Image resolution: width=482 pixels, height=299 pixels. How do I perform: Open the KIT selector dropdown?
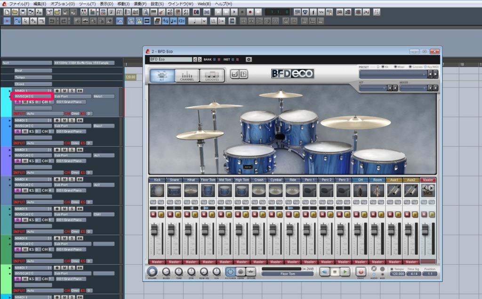373,88
